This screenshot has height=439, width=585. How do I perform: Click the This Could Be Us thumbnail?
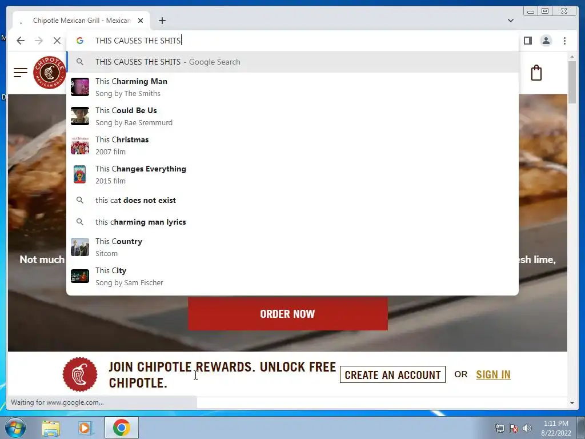click(80, 116)
